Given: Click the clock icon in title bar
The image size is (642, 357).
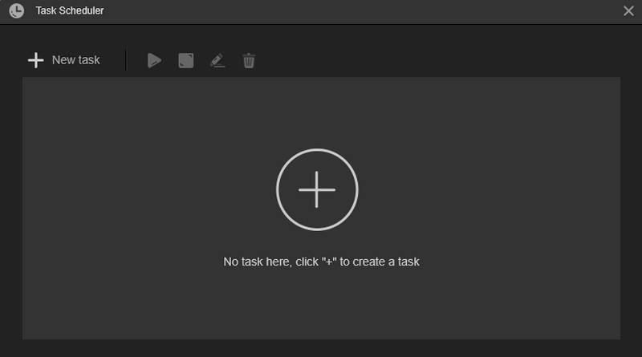Looking at the screenshot, I should coord(16,11).
